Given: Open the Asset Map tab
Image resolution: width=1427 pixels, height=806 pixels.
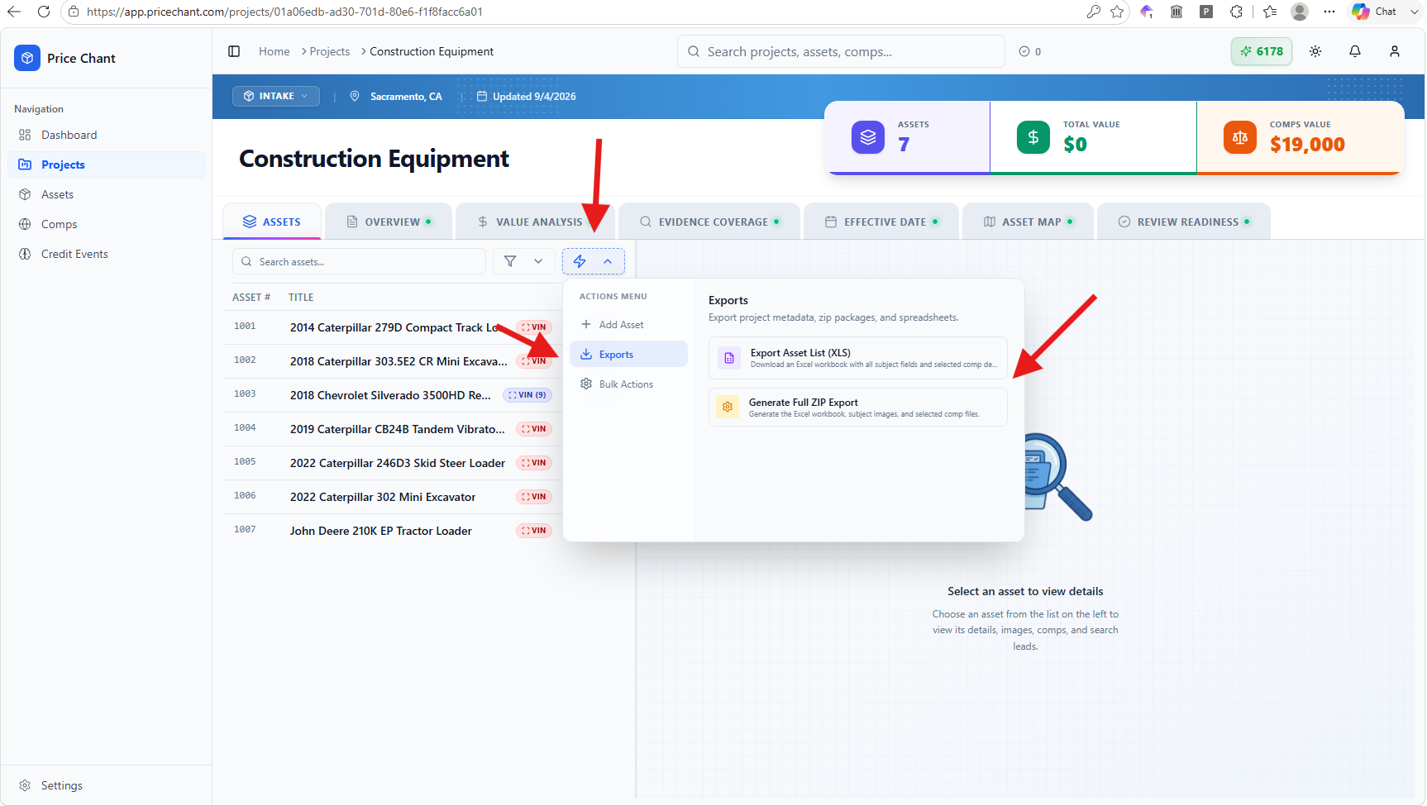Looking at the screenshot, I should tap(1028, 222).
